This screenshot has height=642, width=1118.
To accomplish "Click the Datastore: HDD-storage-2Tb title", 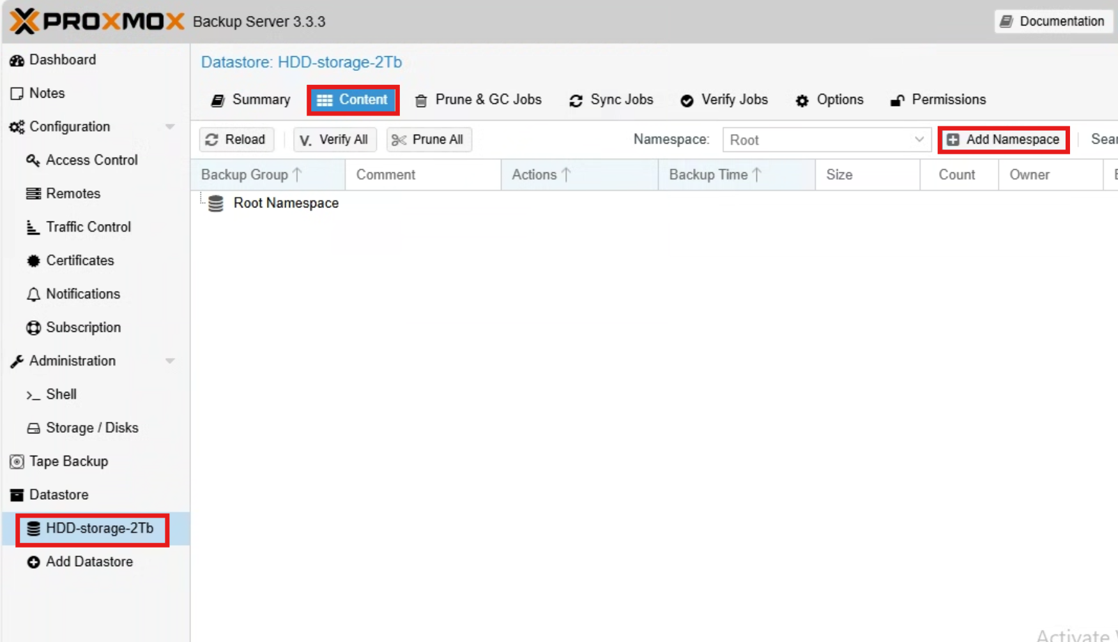I will pyautogui.click(x=302, y=63).
